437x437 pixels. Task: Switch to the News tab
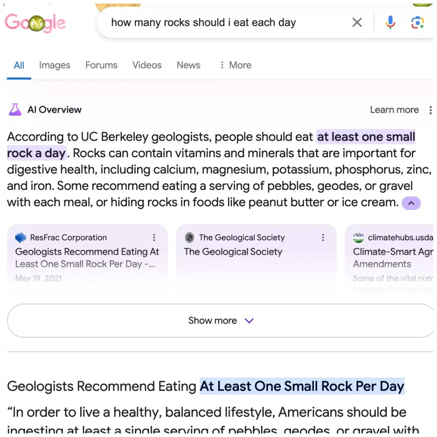188,65
